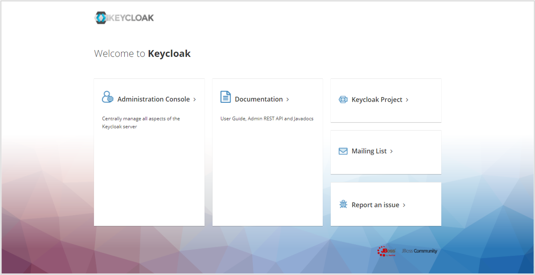The width and height of the screenshot is (535, 275).
Task: Click the Administration Console user-gear icon
Action: coord(108,97)
